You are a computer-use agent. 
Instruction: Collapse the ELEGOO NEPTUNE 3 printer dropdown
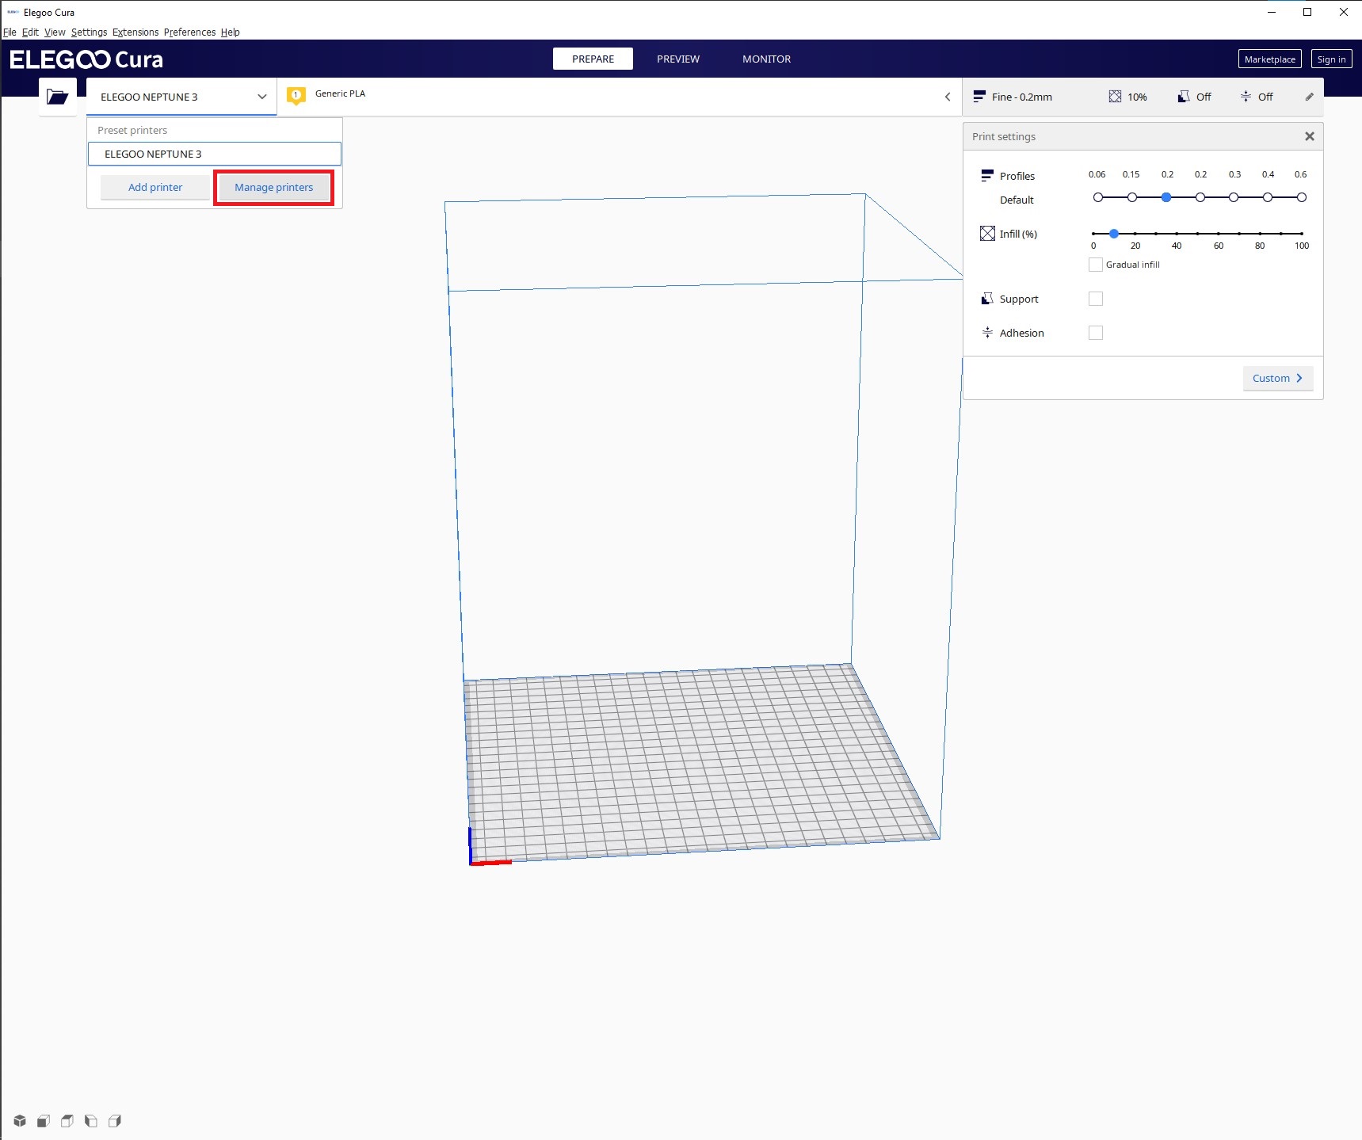pos(181,97)
